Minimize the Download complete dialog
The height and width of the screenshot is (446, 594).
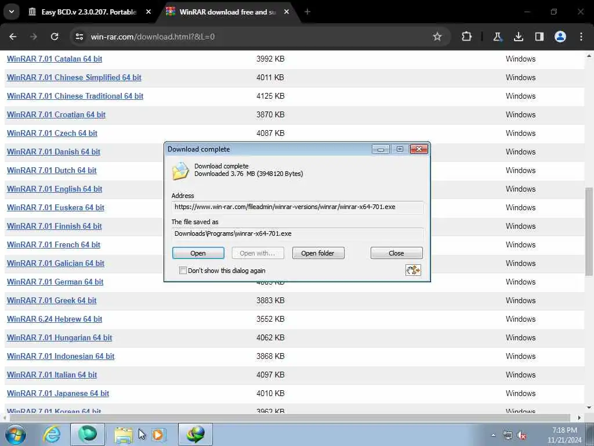tap(381, 149)
